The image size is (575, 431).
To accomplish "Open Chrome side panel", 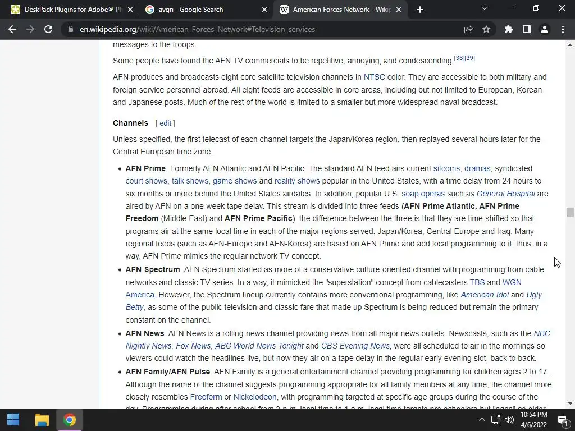I will (527, 29).
